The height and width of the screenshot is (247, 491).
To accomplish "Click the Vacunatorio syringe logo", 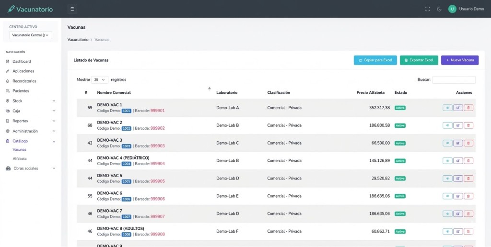I will tap(12, 9).
